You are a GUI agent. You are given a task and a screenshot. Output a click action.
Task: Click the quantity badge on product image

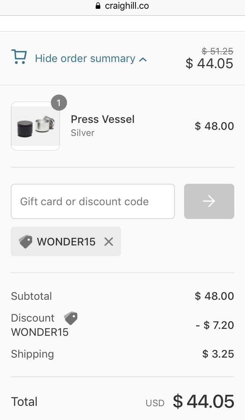click(59, 103)
